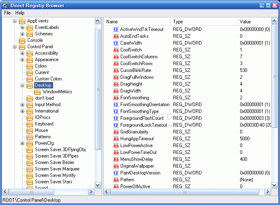Expand the Appearance tree node
Image resolution: width=280 pixels, height=205 pixels.
tap(22, 60)
